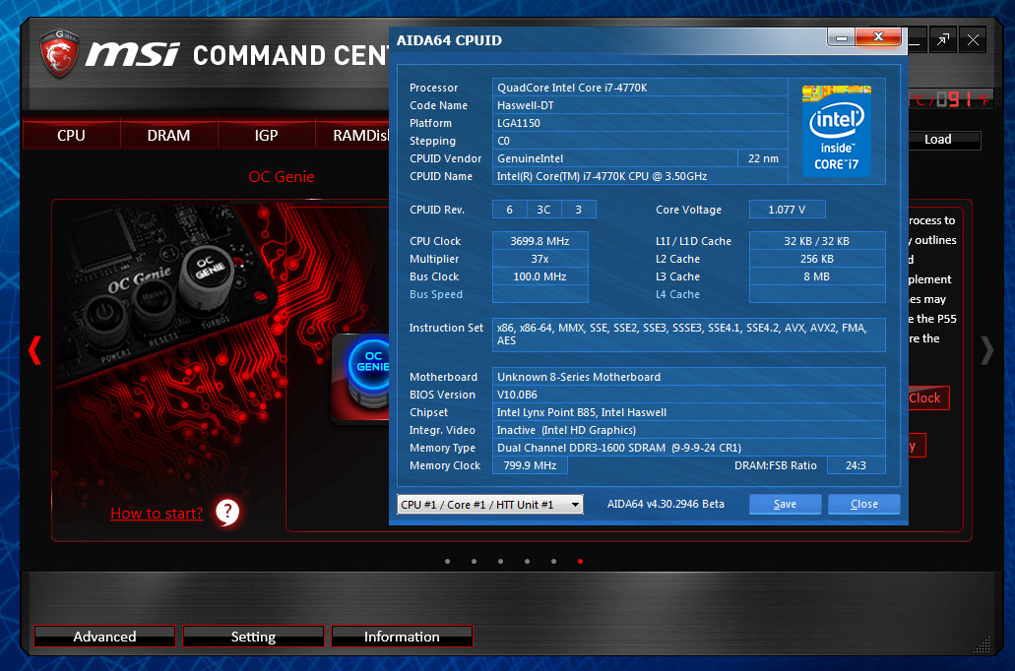Click the "AIDA64 v4.30.2946 Beta" version text
Viewport: 1015px width, 671px height.
(x=666, y=504)
